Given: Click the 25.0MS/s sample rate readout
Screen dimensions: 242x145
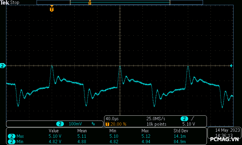Looking at the screenshot, I should pos(156,119).
